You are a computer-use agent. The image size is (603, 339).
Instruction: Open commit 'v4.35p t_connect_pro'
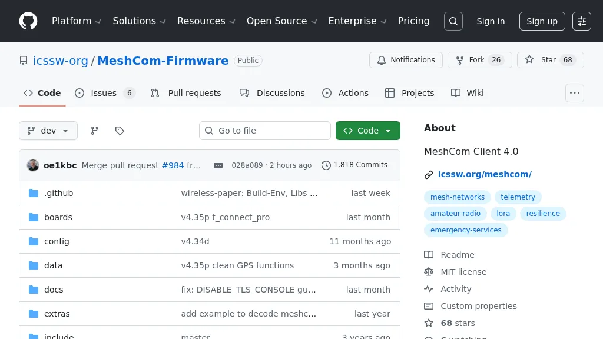pos(226,217)
